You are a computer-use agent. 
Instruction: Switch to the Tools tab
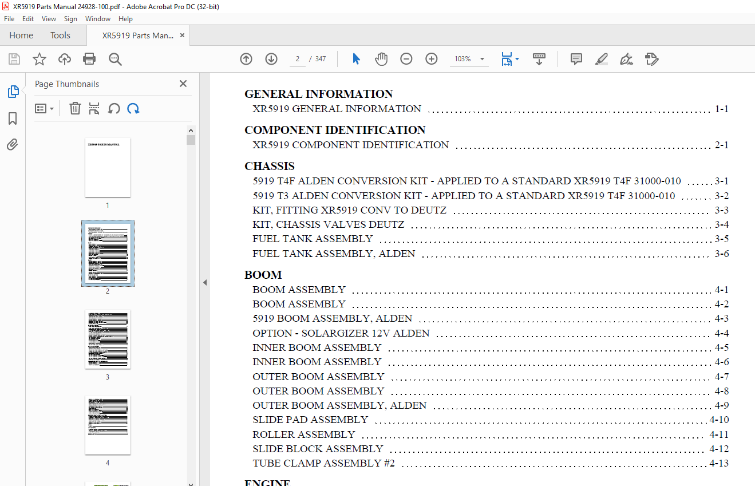(x=60, y=35)
